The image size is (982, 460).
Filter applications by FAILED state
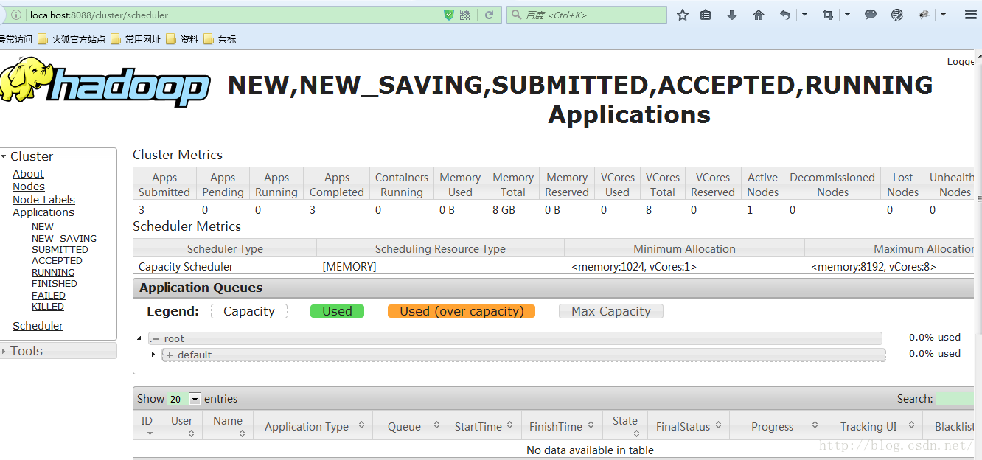click(49, 296)
